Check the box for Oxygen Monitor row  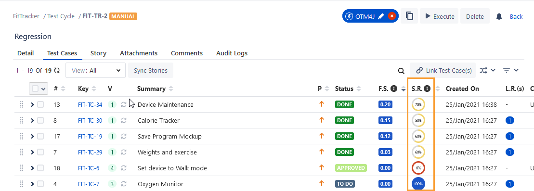(40, 184)
